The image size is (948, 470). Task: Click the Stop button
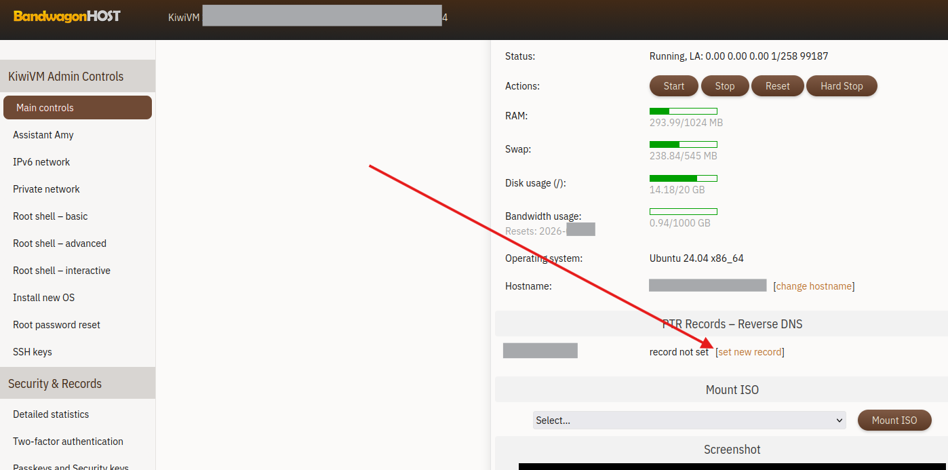point(725,86)
